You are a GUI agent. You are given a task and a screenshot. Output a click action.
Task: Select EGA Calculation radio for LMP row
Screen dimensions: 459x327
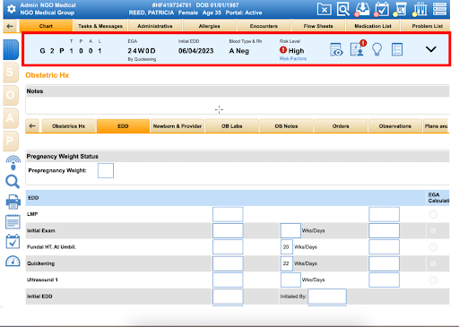pos(433,214)
